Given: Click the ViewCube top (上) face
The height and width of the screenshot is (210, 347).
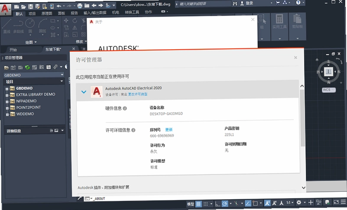Looking at the screenshot, I should pyautogui.click(x=328, y=71).
